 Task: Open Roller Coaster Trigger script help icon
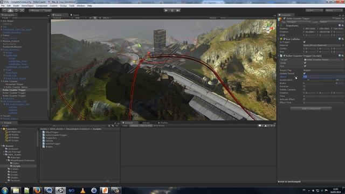pyautogui.click(x=340, y=56)
